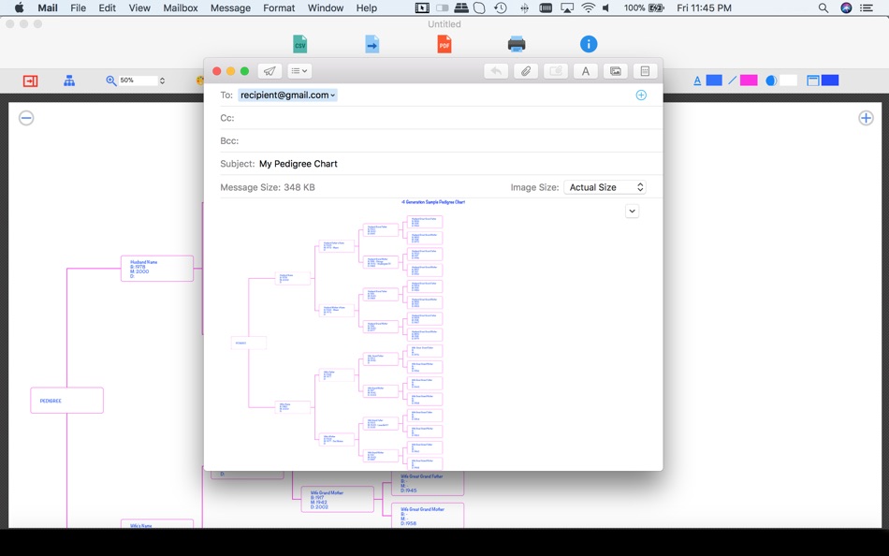Open the stationery pane button
889x556 pixels.
[x=645, y=71]
